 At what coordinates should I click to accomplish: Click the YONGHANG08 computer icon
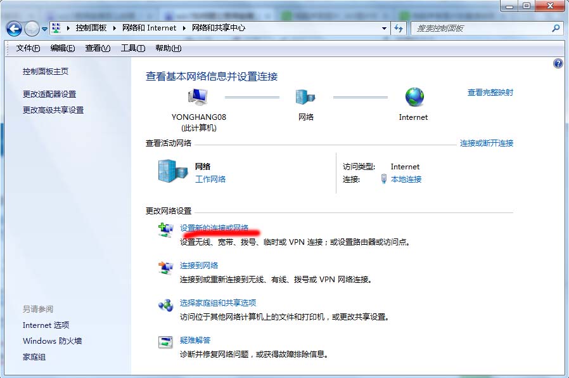point(196,95)
